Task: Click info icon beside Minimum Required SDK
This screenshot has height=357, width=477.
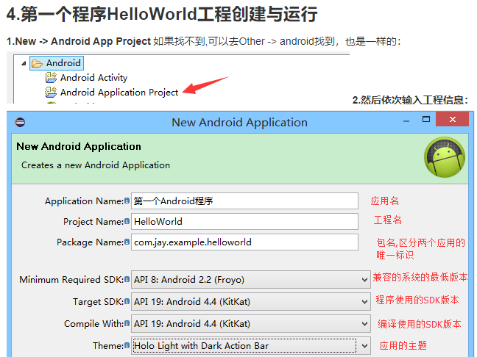Action: 127,279
